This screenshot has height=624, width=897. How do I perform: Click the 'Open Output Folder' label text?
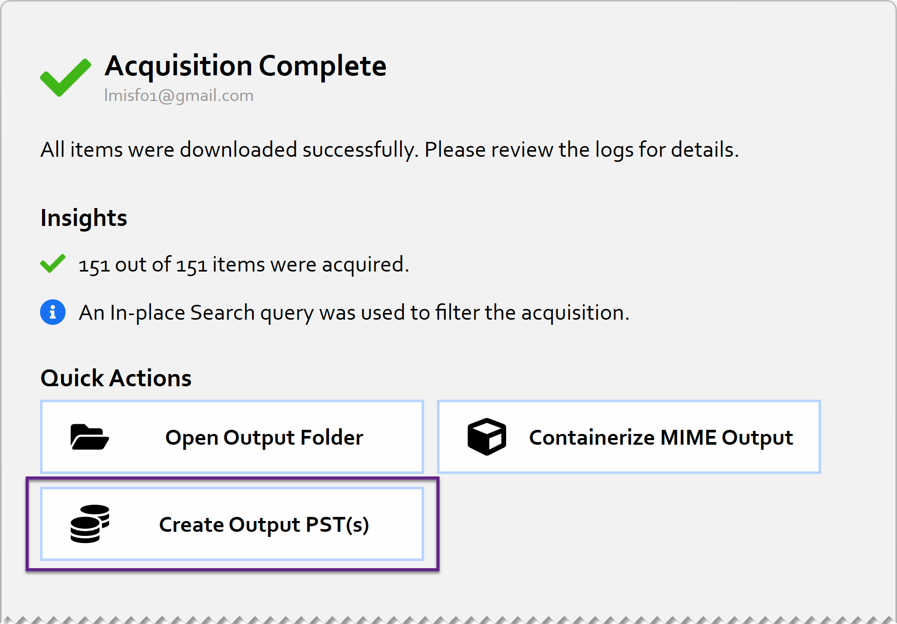pyautogui.click(x=264, y=438)
